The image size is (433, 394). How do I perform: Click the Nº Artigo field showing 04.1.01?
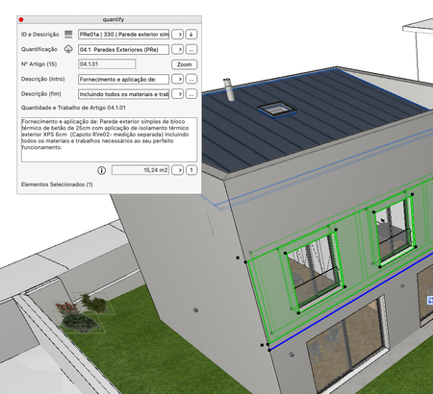tap(107, 64)
